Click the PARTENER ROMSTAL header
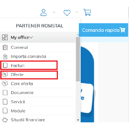The width and height of the screenshot is (129, 129). click(40, 26)
